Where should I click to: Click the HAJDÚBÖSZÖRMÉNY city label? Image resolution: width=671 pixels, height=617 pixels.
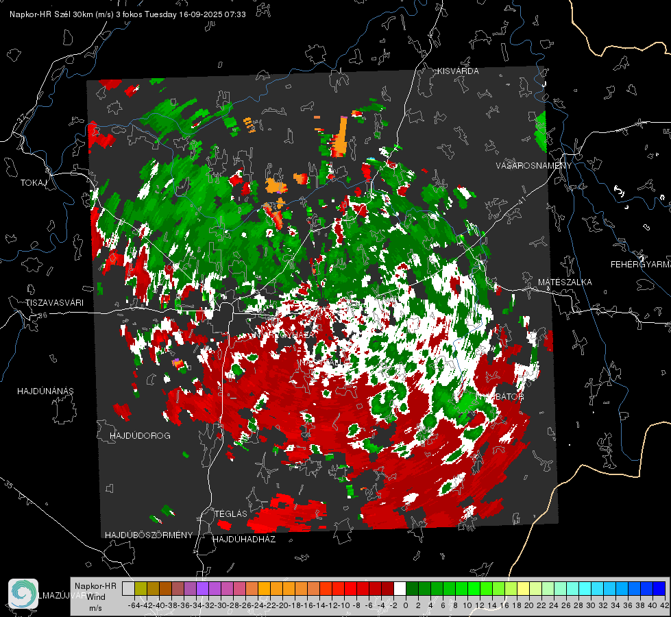149,535
